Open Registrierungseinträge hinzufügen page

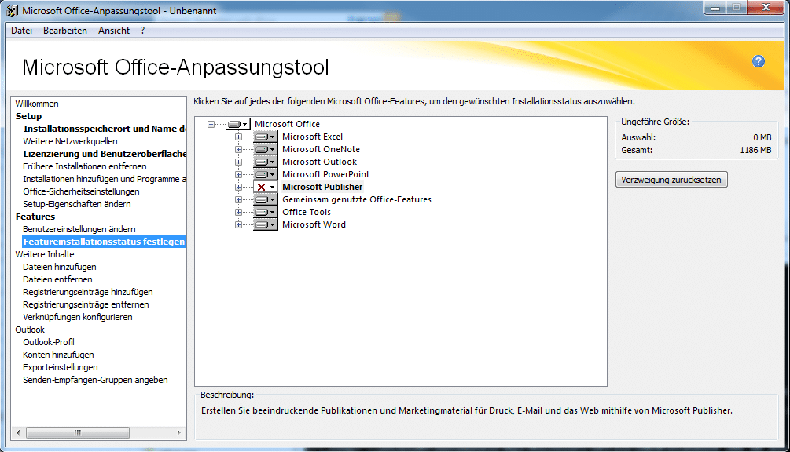(88, 292)
